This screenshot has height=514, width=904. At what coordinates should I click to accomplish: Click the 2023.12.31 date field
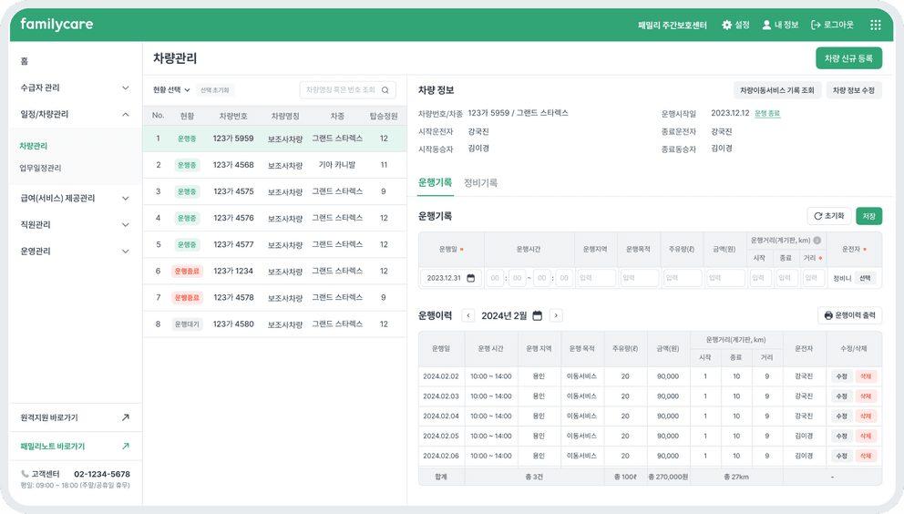point(451,278)
